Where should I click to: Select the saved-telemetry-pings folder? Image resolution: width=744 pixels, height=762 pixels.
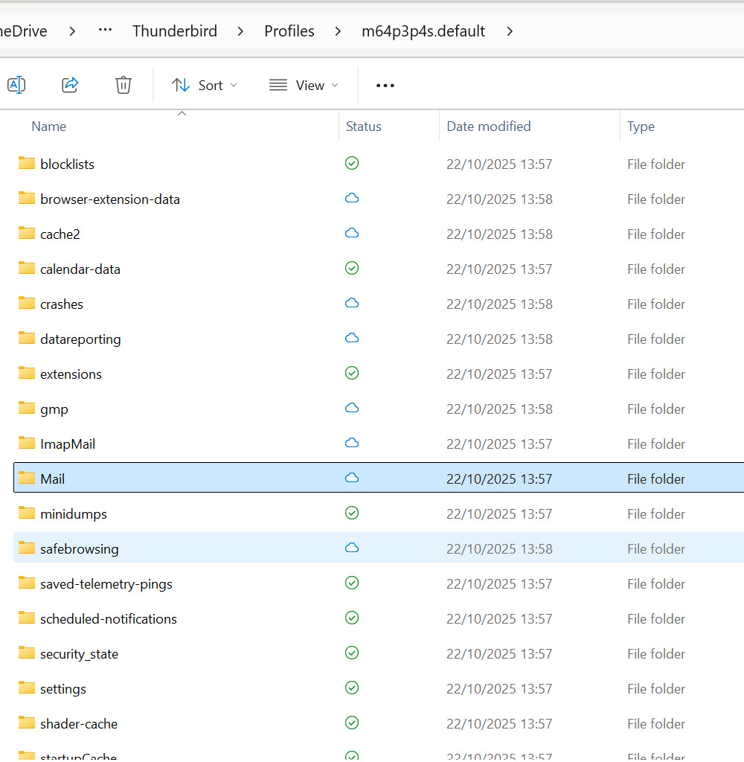tap(106, 584)
